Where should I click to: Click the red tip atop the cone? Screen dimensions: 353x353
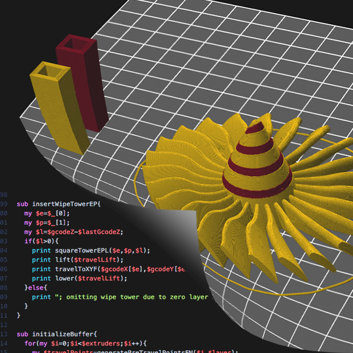tap(255, 128)
